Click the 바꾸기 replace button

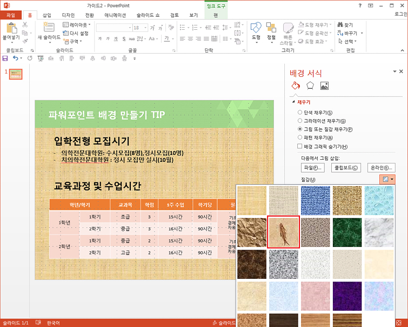click(x=347, y=33)
